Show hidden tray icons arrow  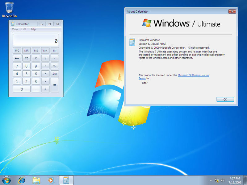pyautogui.click(x=211, y=180)
